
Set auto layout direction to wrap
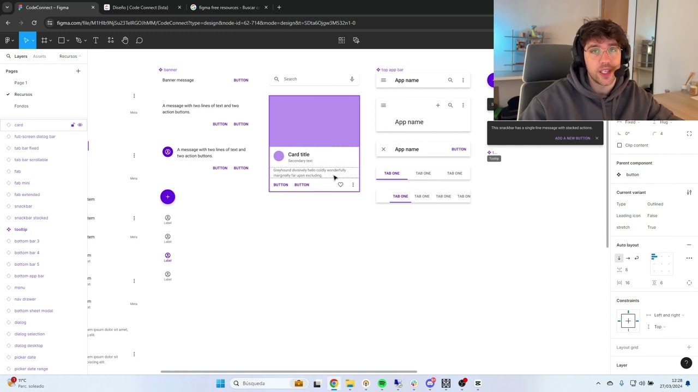636,258
